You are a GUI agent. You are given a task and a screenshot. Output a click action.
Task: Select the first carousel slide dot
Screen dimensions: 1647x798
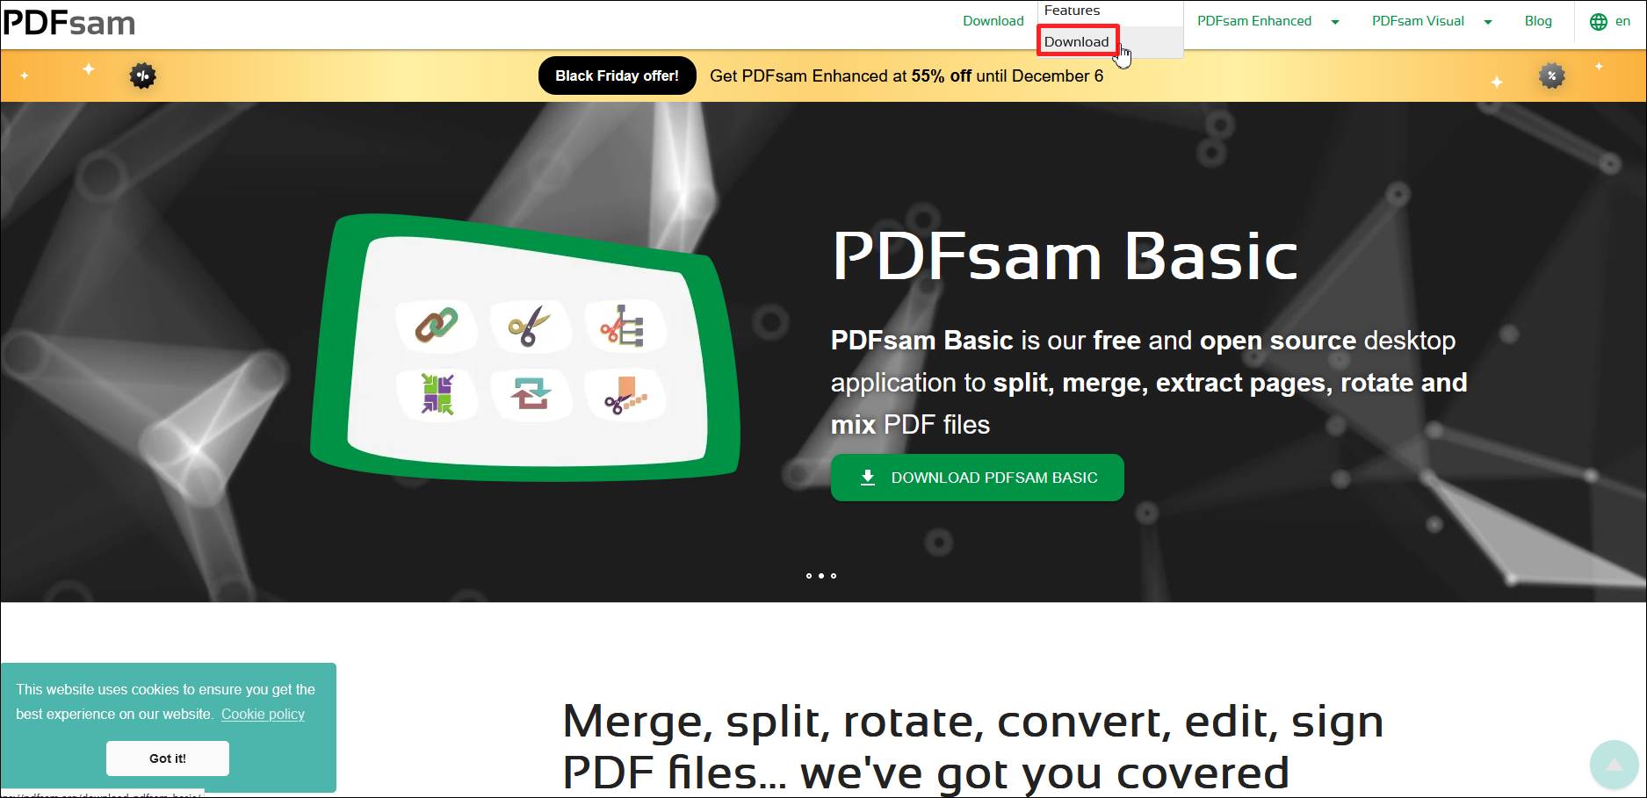[x=809, y=576]
